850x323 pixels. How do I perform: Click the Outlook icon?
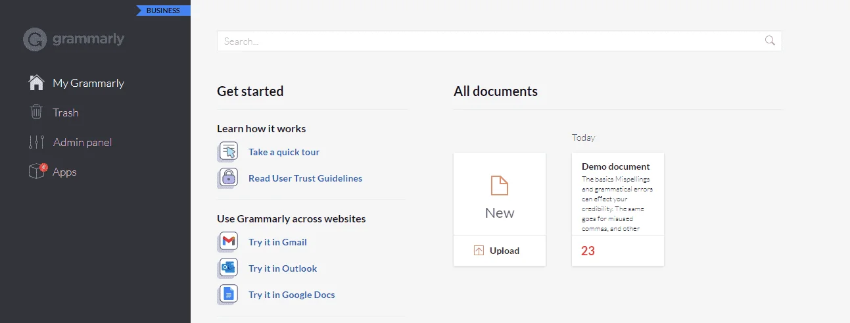pyautogui.click(x=228, y=268)
